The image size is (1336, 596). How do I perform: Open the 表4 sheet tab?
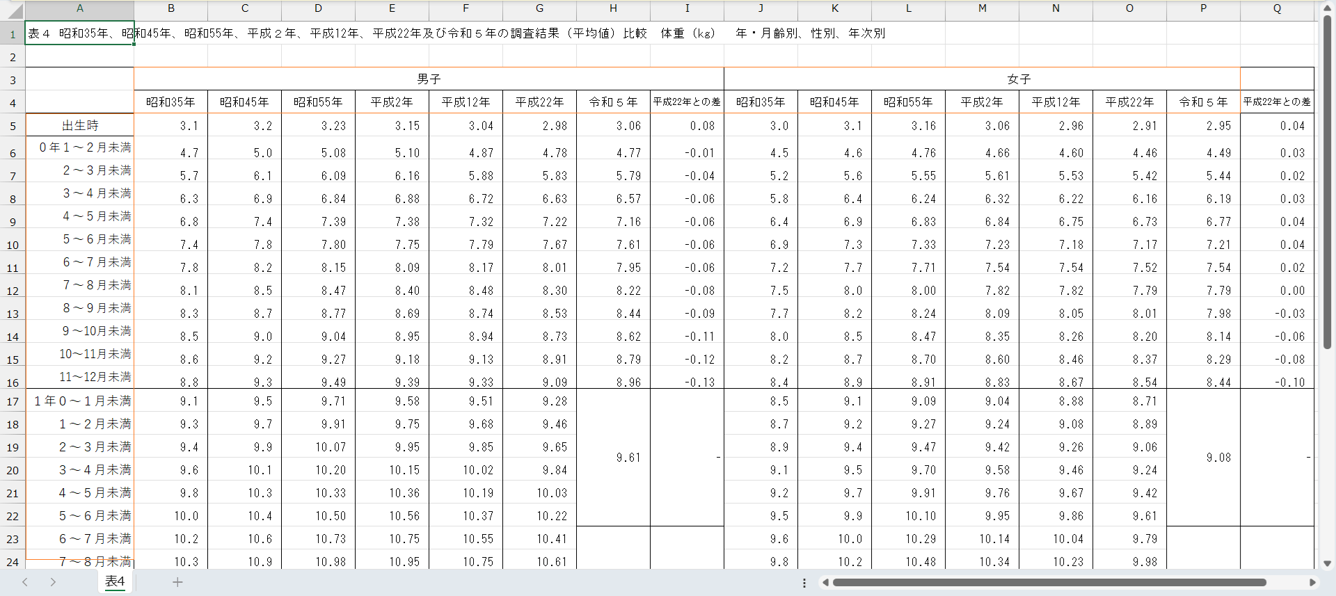tap(115, 581)
